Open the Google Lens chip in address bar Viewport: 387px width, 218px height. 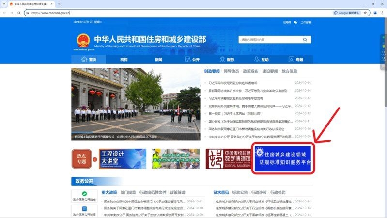347,13
